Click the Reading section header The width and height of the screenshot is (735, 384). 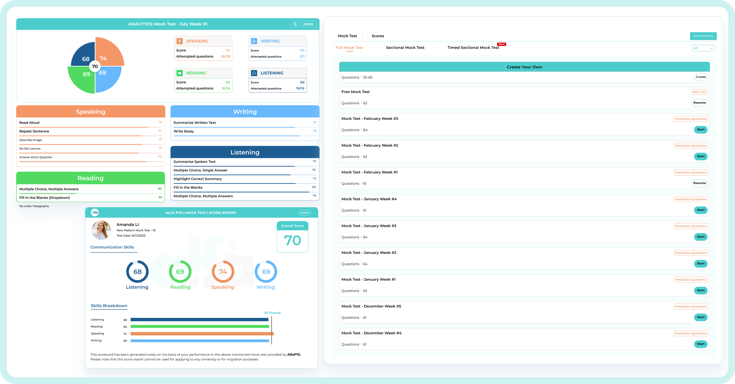(91, 178)
